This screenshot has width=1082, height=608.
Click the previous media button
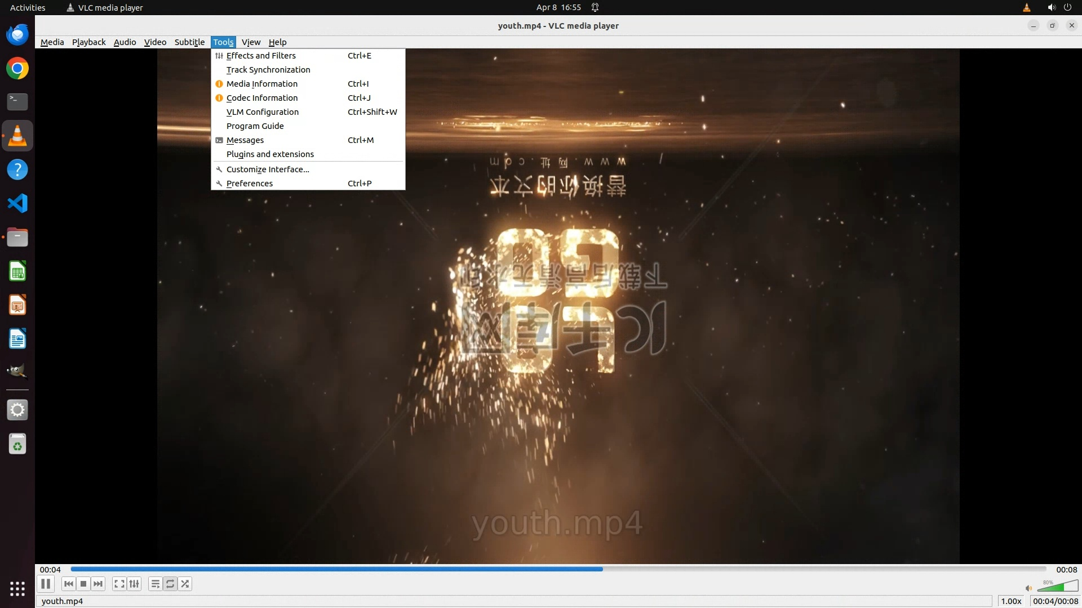coord(69,584)
